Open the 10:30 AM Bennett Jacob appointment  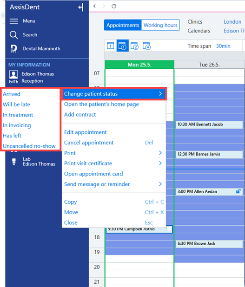coord(209,124)
